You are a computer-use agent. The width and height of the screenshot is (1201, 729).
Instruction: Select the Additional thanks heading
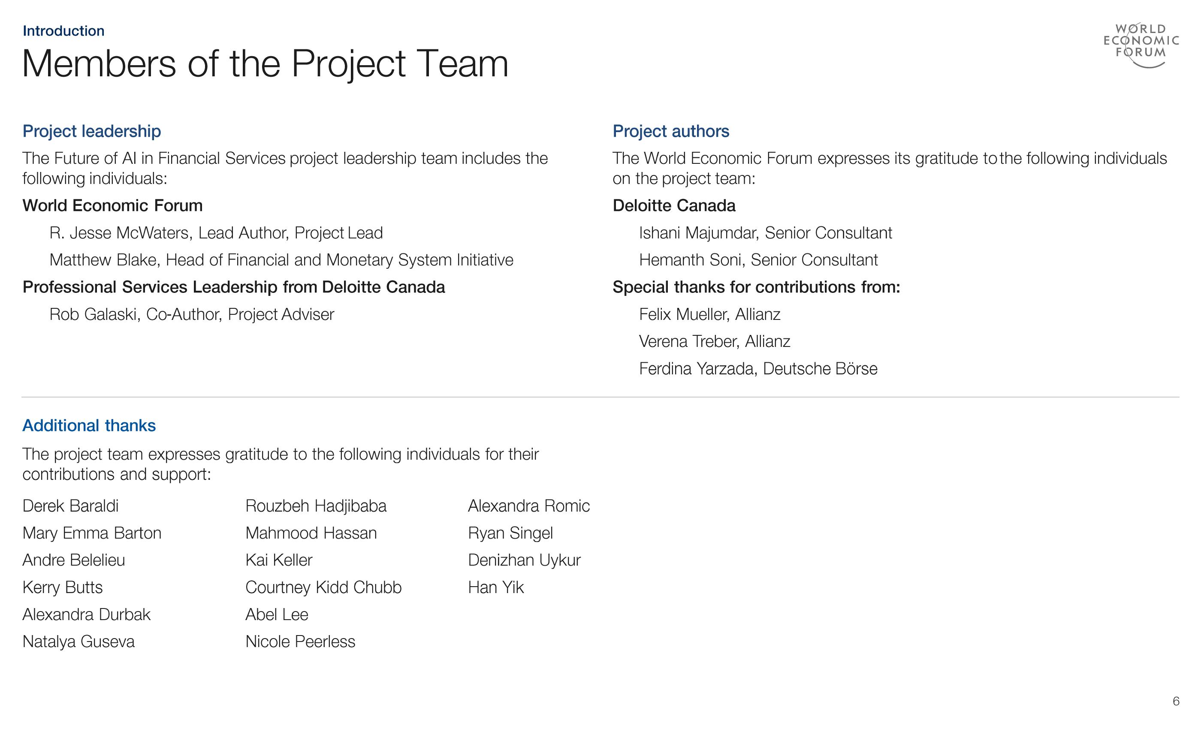tap(89, 425)
